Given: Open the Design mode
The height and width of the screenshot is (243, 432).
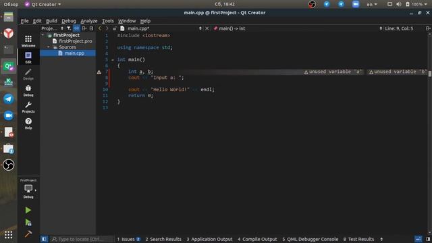Looking at the screenshot, I should point(28,74).
